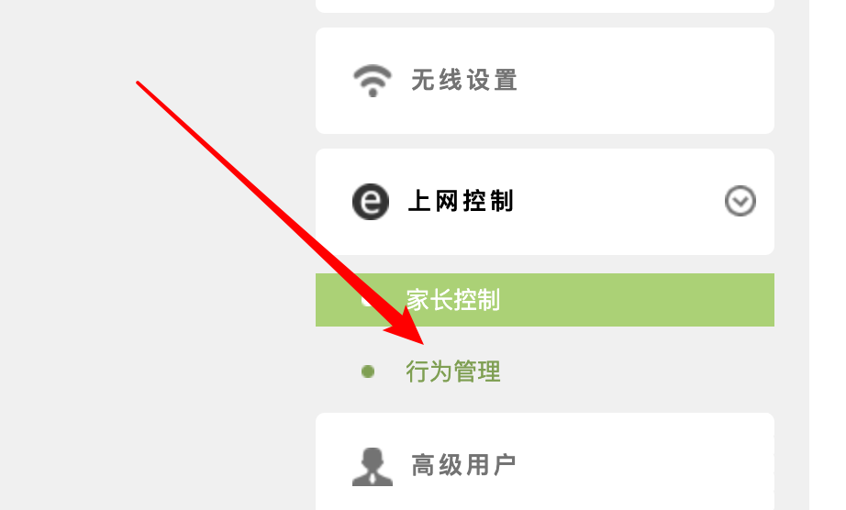The image size is (846, 510).
Task: Click the row area right of 行为管理 text
Action: (637, 371)
